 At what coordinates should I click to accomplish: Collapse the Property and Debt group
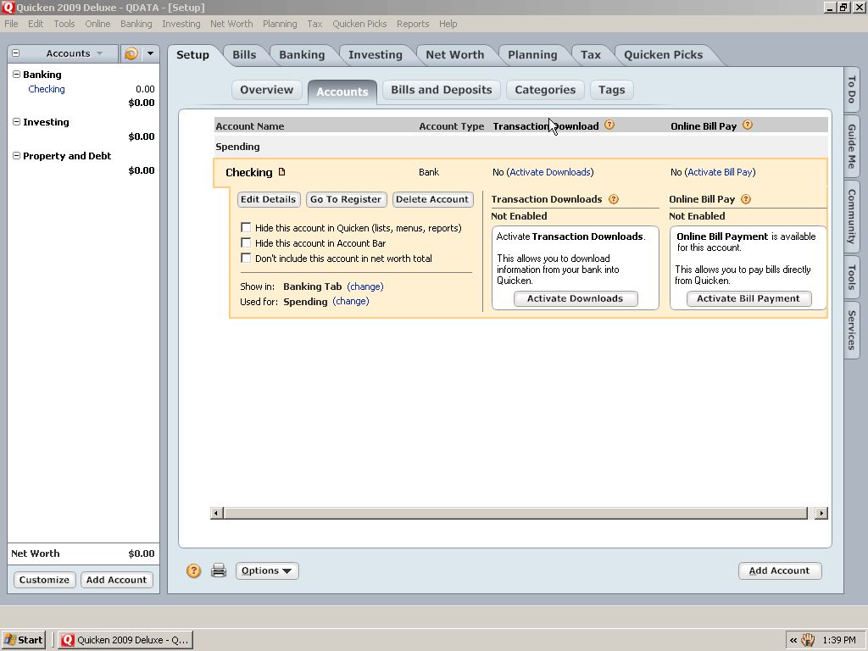[x=16, y=156]
